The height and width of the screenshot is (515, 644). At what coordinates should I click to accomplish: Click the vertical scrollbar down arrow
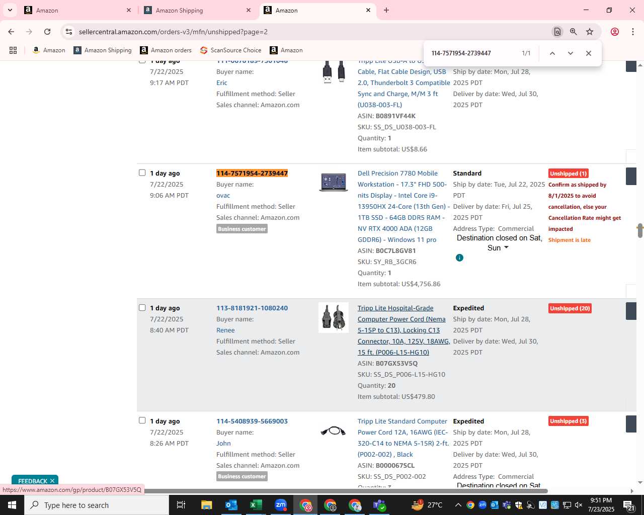640,482
